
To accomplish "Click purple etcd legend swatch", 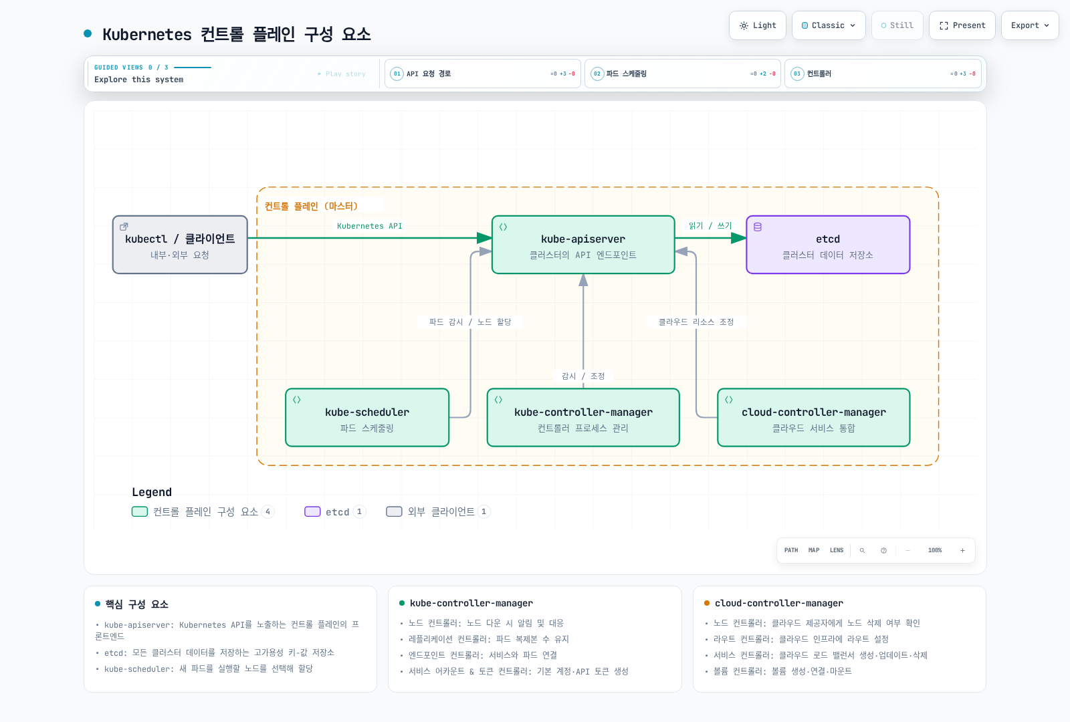I will pos(312,511).
